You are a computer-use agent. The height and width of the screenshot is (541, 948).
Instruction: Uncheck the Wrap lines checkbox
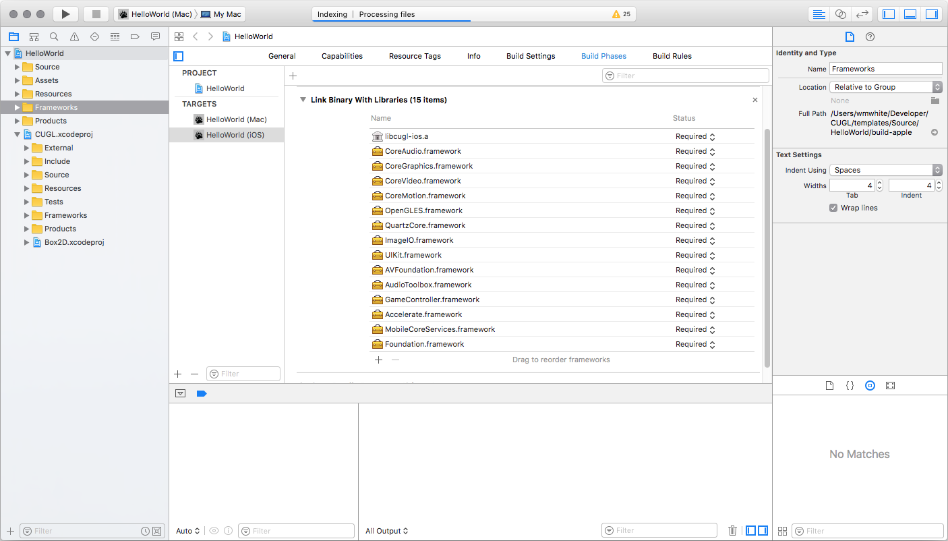coord(833,208)
